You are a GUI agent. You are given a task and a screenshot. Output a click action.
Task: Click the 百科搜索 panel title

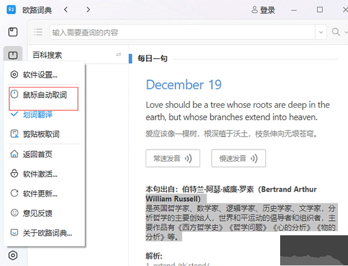(x=48, y=55)
